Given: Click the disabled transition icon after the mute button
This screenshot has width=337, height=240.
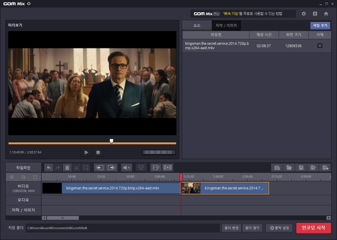Looking at the screenshot, I should (141, 168).
